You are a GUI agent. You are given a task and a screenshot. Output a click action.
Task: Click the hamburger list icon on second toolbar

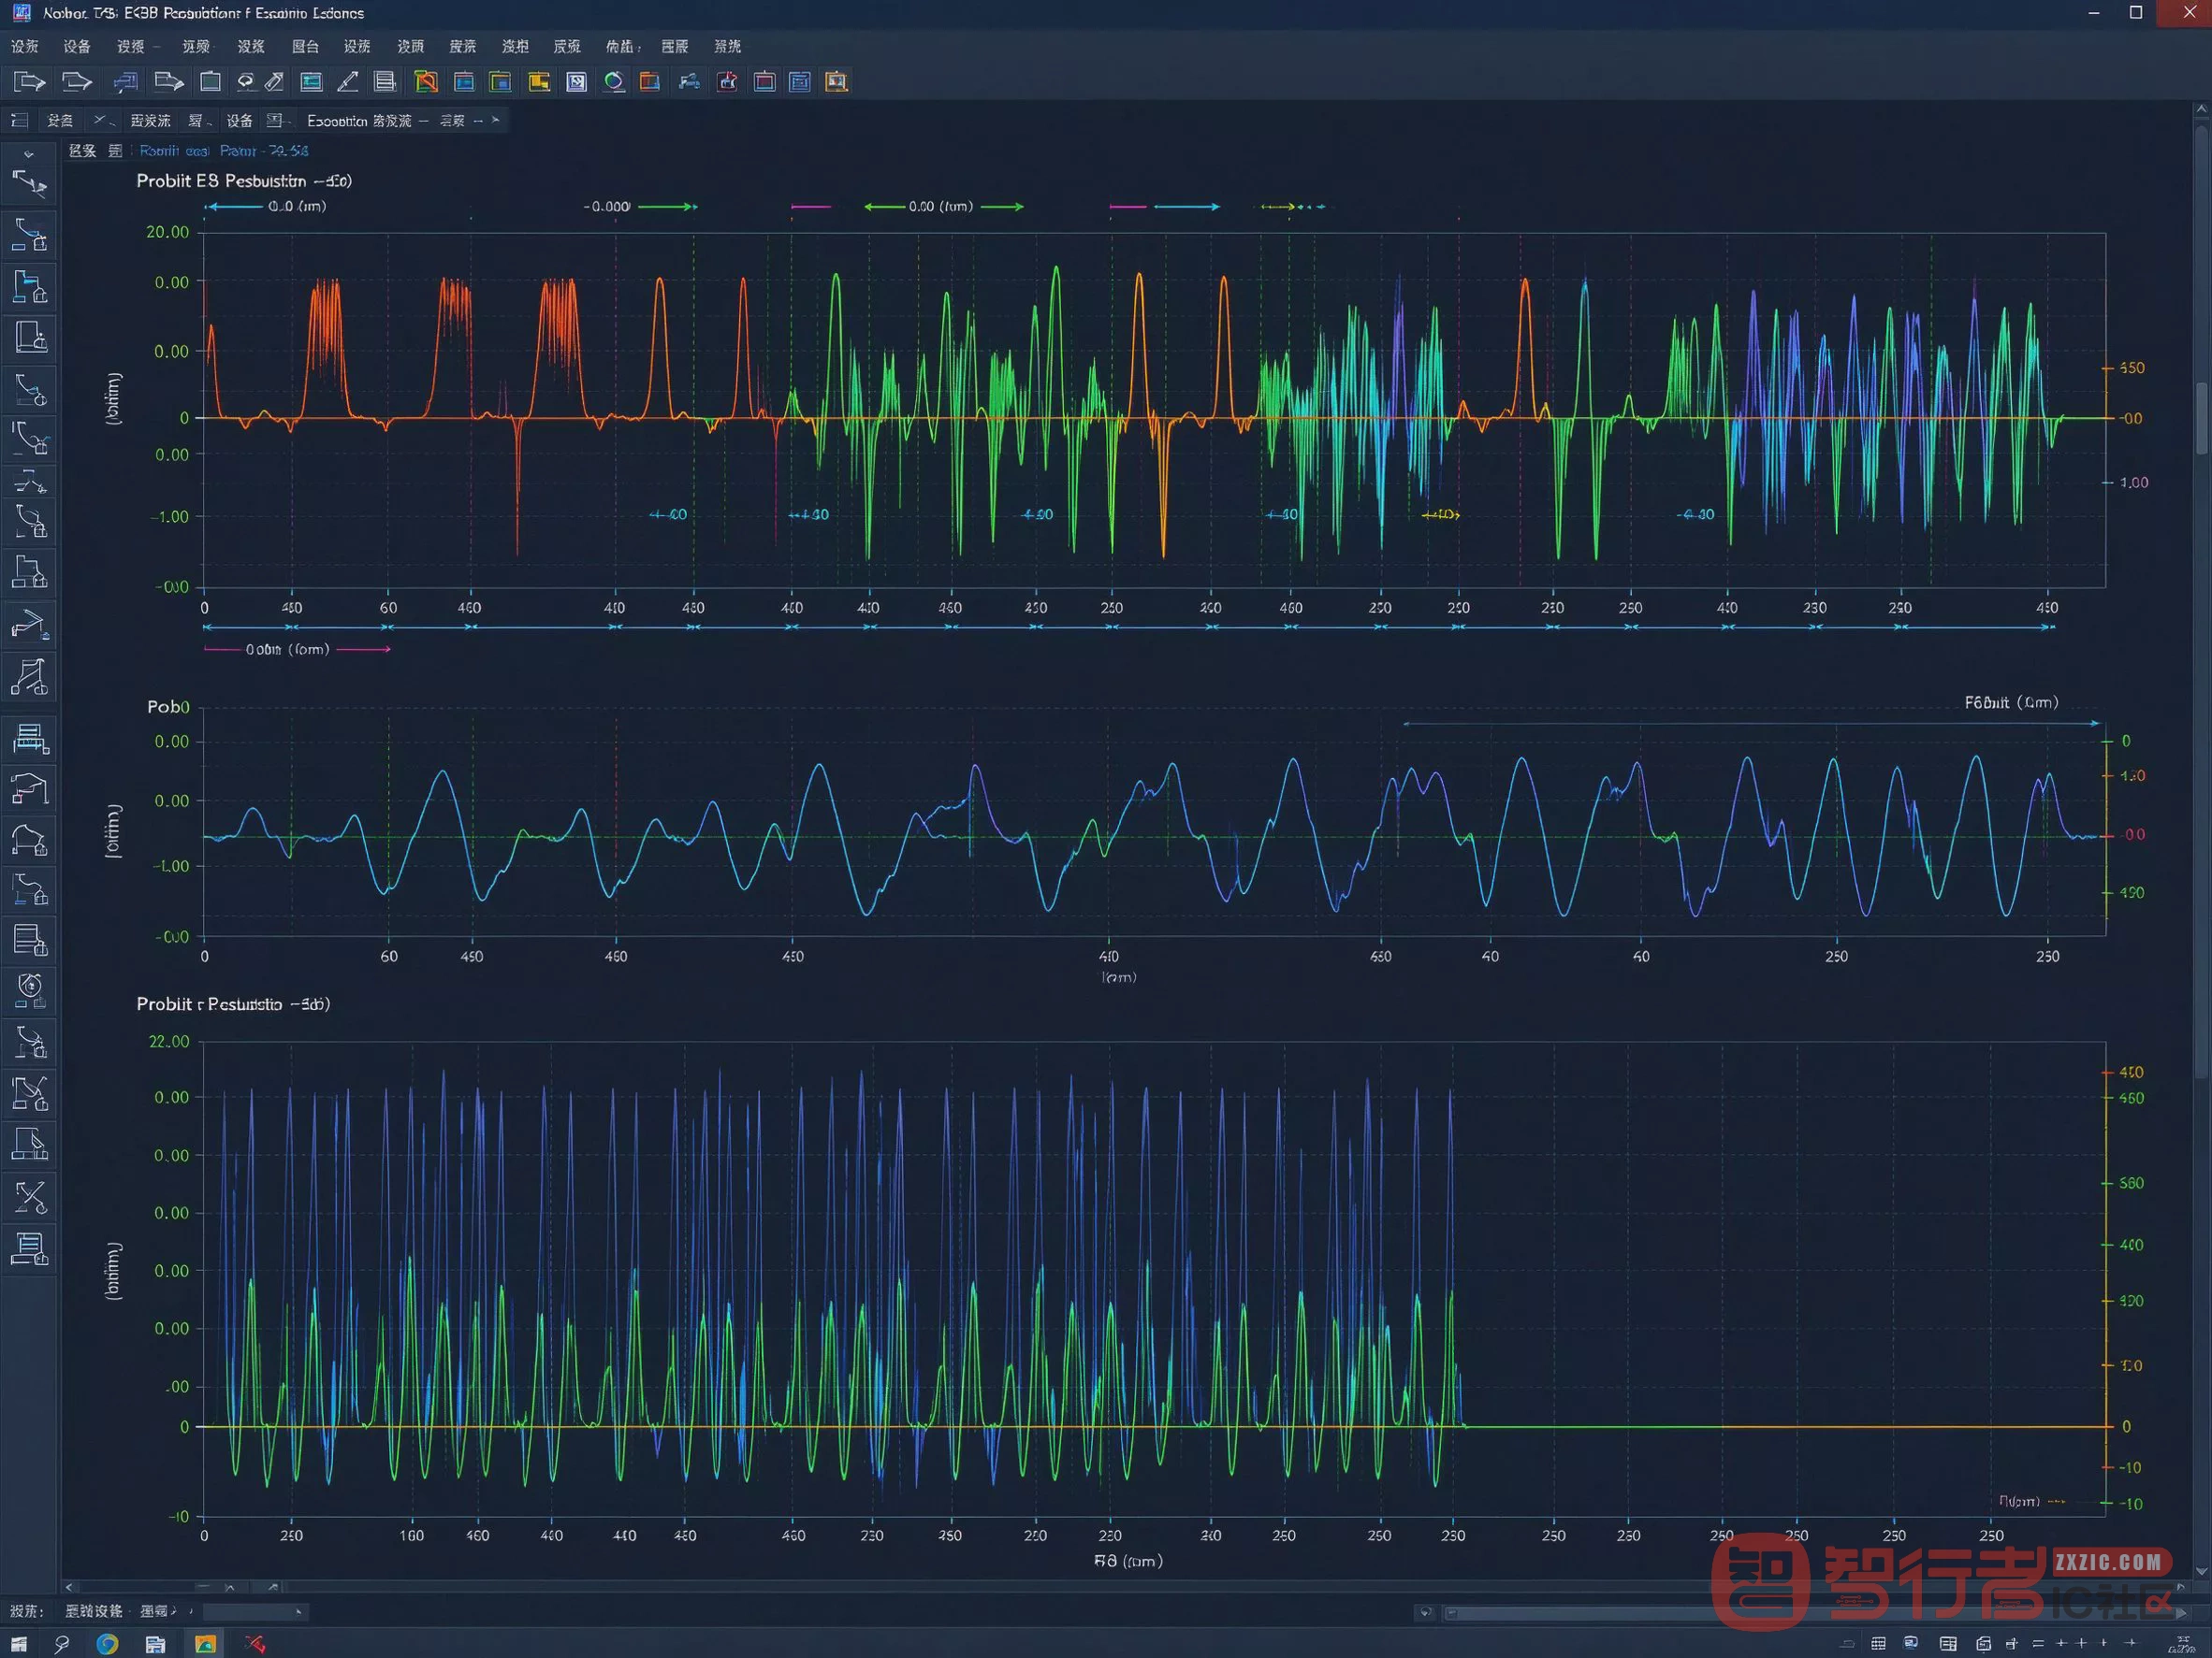(18, 121)
